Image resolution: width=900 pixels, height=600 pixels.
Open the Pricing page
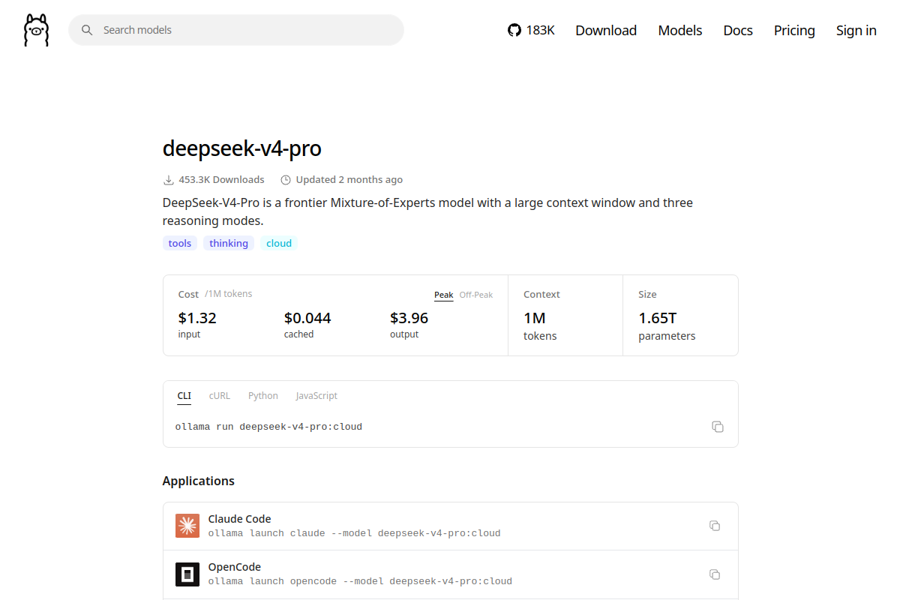click(x=794, y=30)
